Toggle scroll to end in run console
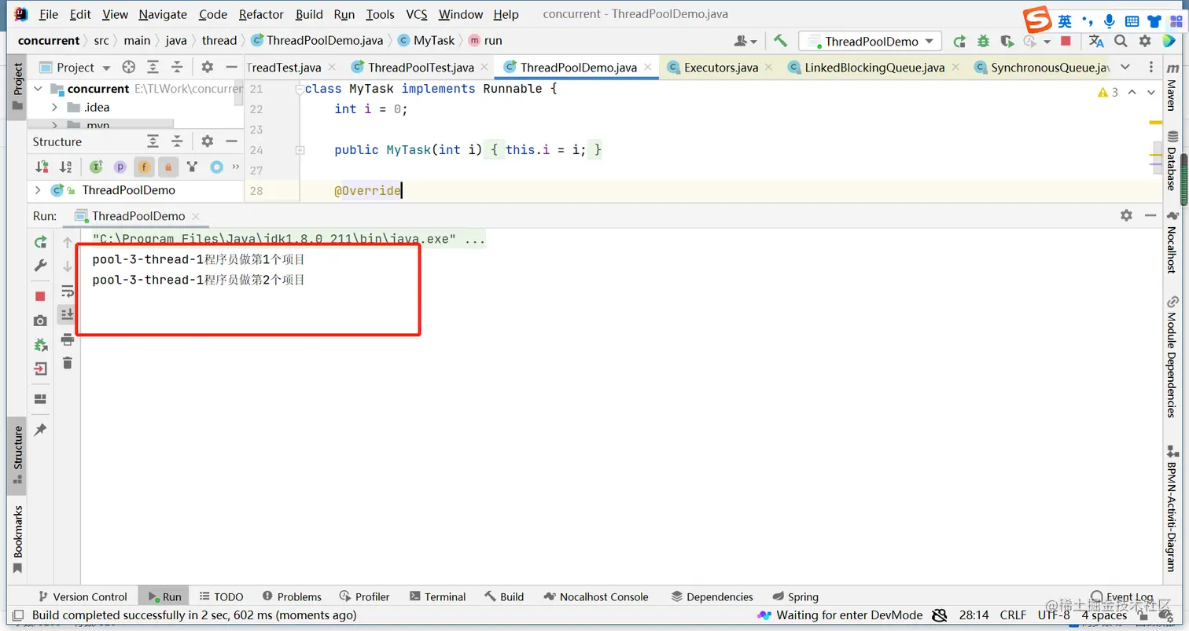1189x631 pixels. point(68,314)
